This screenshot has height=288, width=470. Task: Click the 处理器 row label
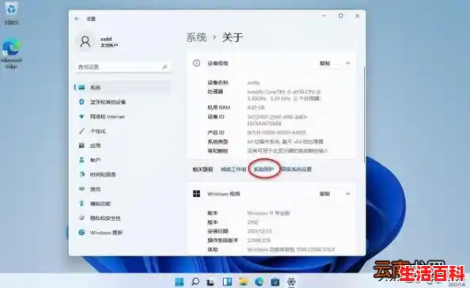click(215, 92)
